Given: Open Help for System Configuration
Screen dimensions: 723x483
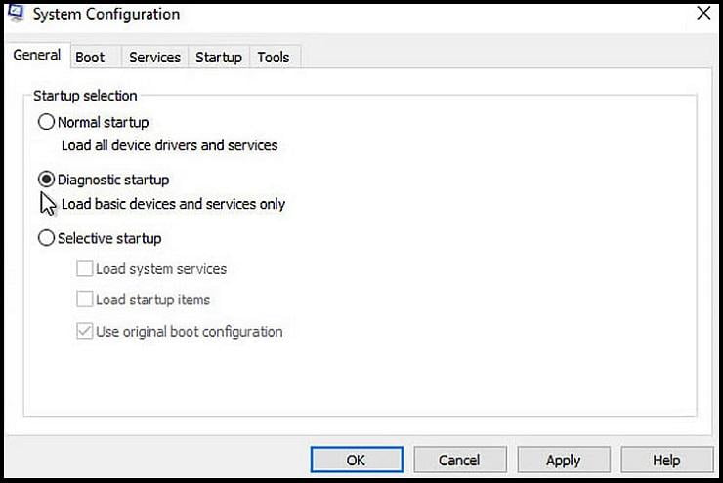Looking at the screenshot, I should [666, 460].
